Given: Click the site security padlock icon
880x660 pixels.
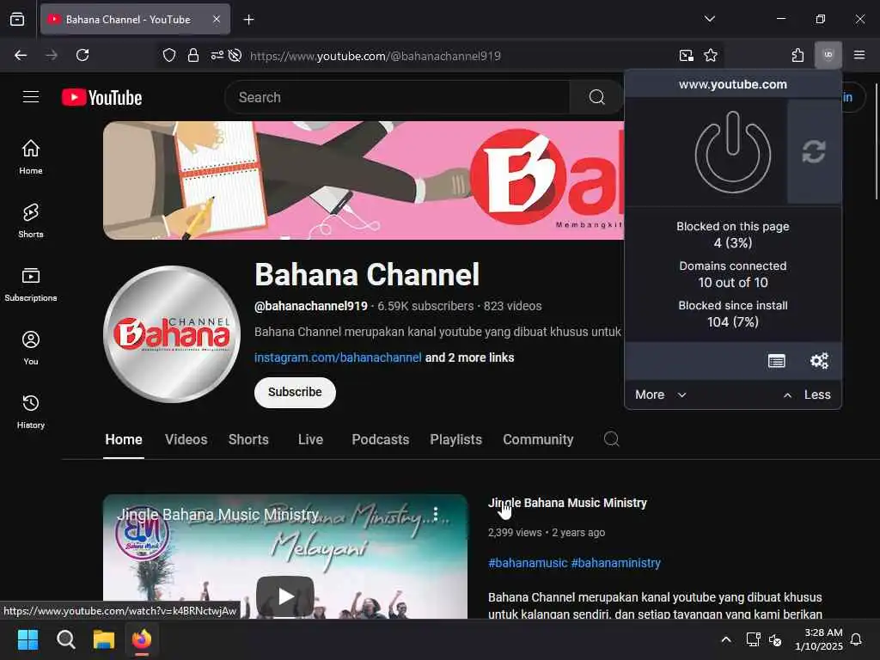Looking at the screenshot, I should click(193, 55).
